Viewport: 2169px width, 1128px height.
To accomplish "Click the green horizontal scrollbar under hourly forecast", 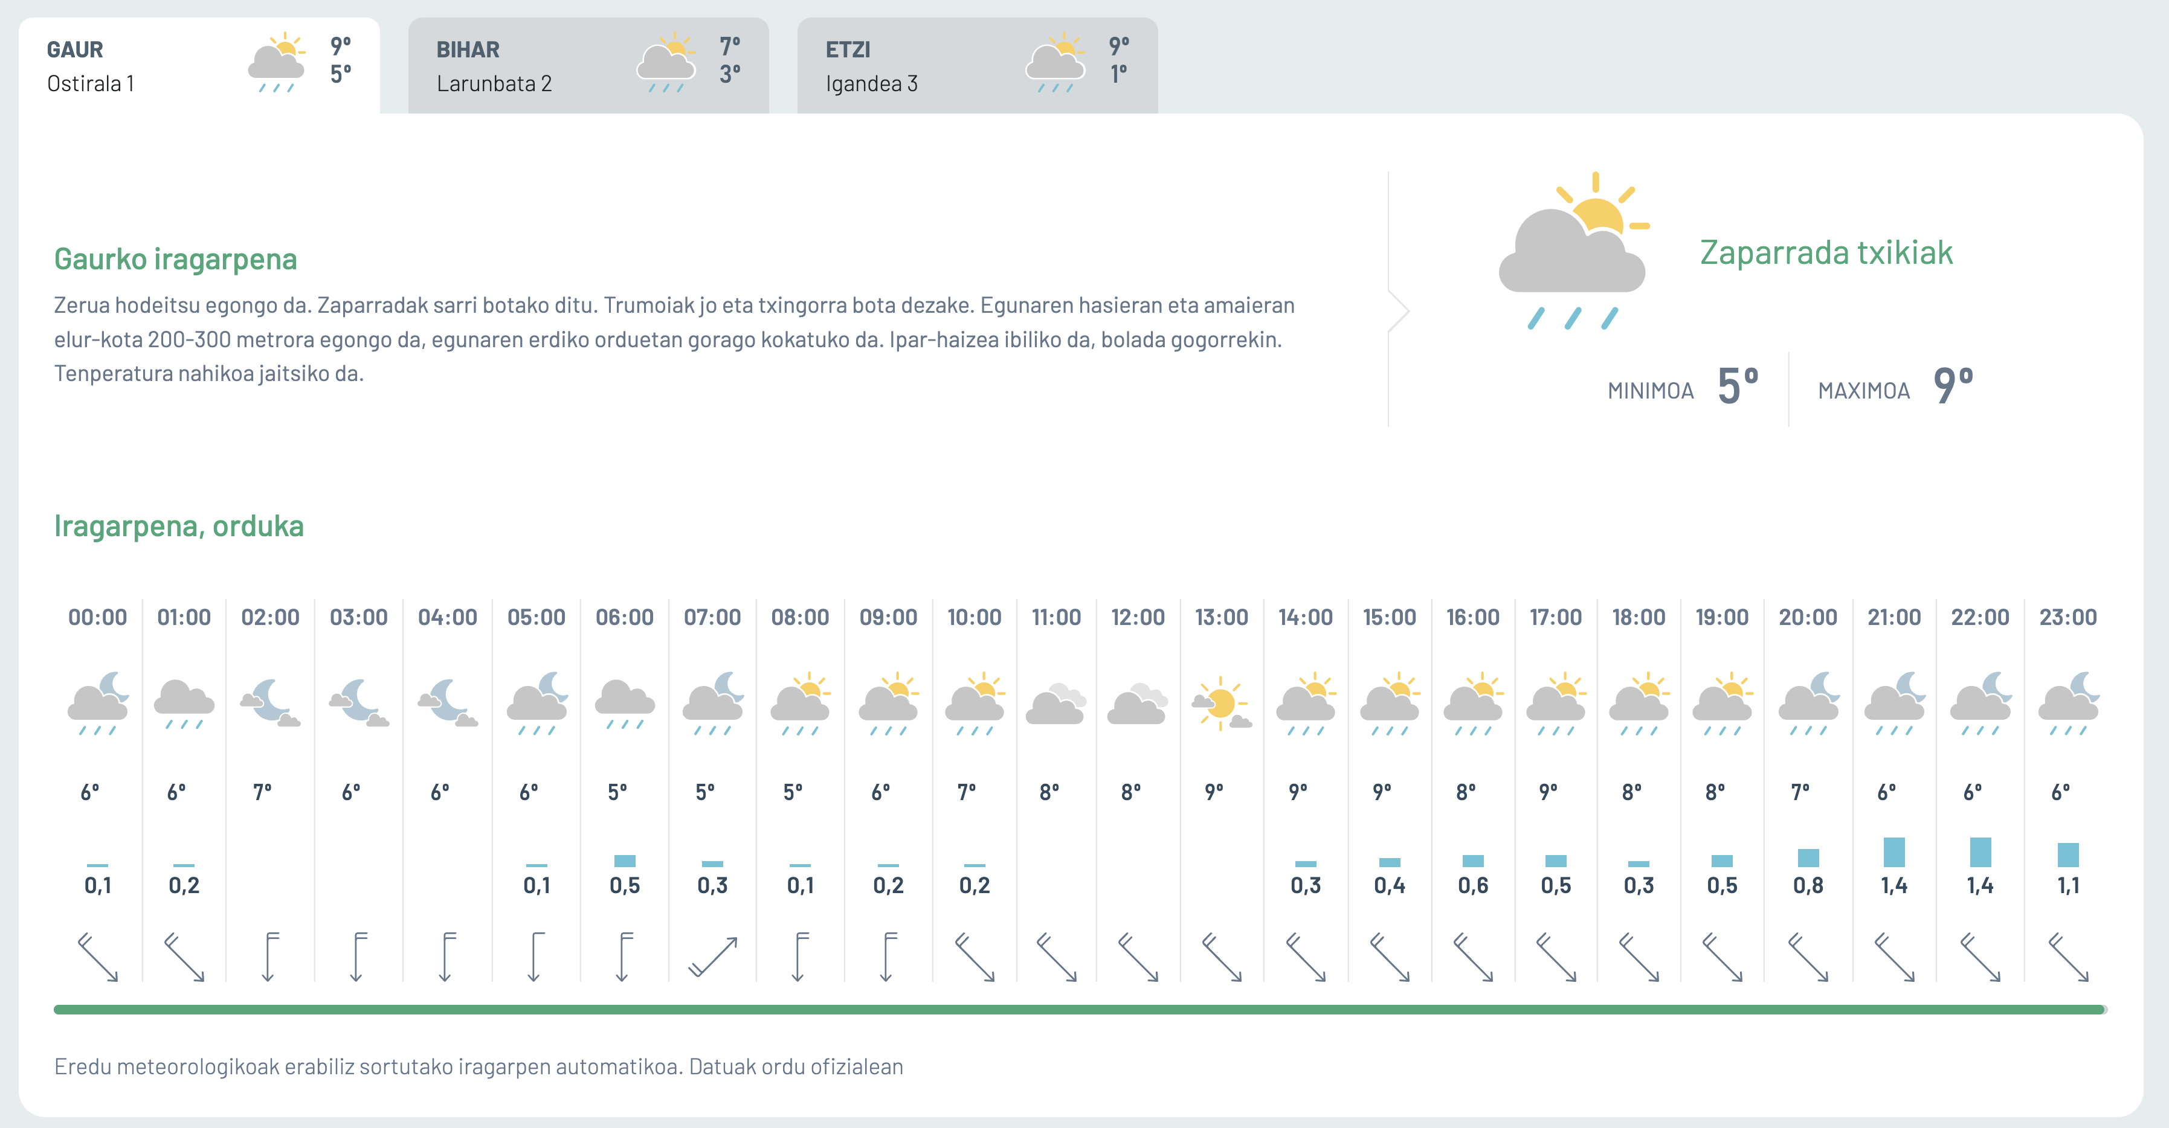I will coord(1080,1009).
